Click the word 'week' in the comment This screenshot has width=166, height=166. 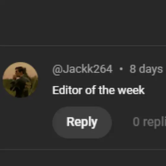(131, 90)
